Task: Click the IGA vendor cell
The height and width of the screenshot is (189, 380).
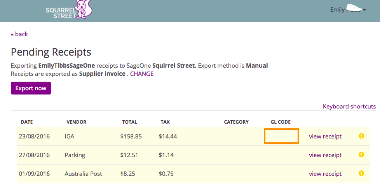Action: (70, 136)
